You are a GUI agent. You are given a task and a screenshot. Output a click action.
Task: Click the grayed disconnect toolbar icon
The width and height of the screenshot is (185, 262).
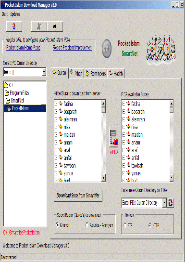39,26
